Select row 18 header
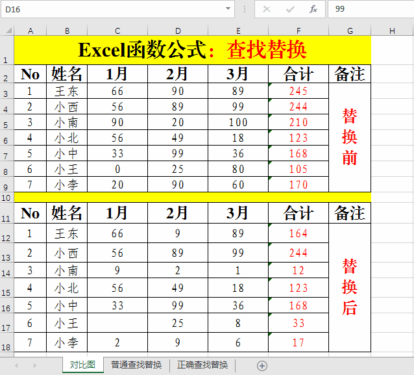This screenshot has width=414, height=375. click(x=7, y=343)
